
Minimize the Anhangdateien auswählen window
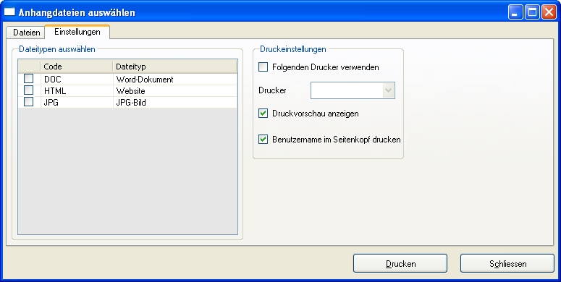(x=515, y=12)
